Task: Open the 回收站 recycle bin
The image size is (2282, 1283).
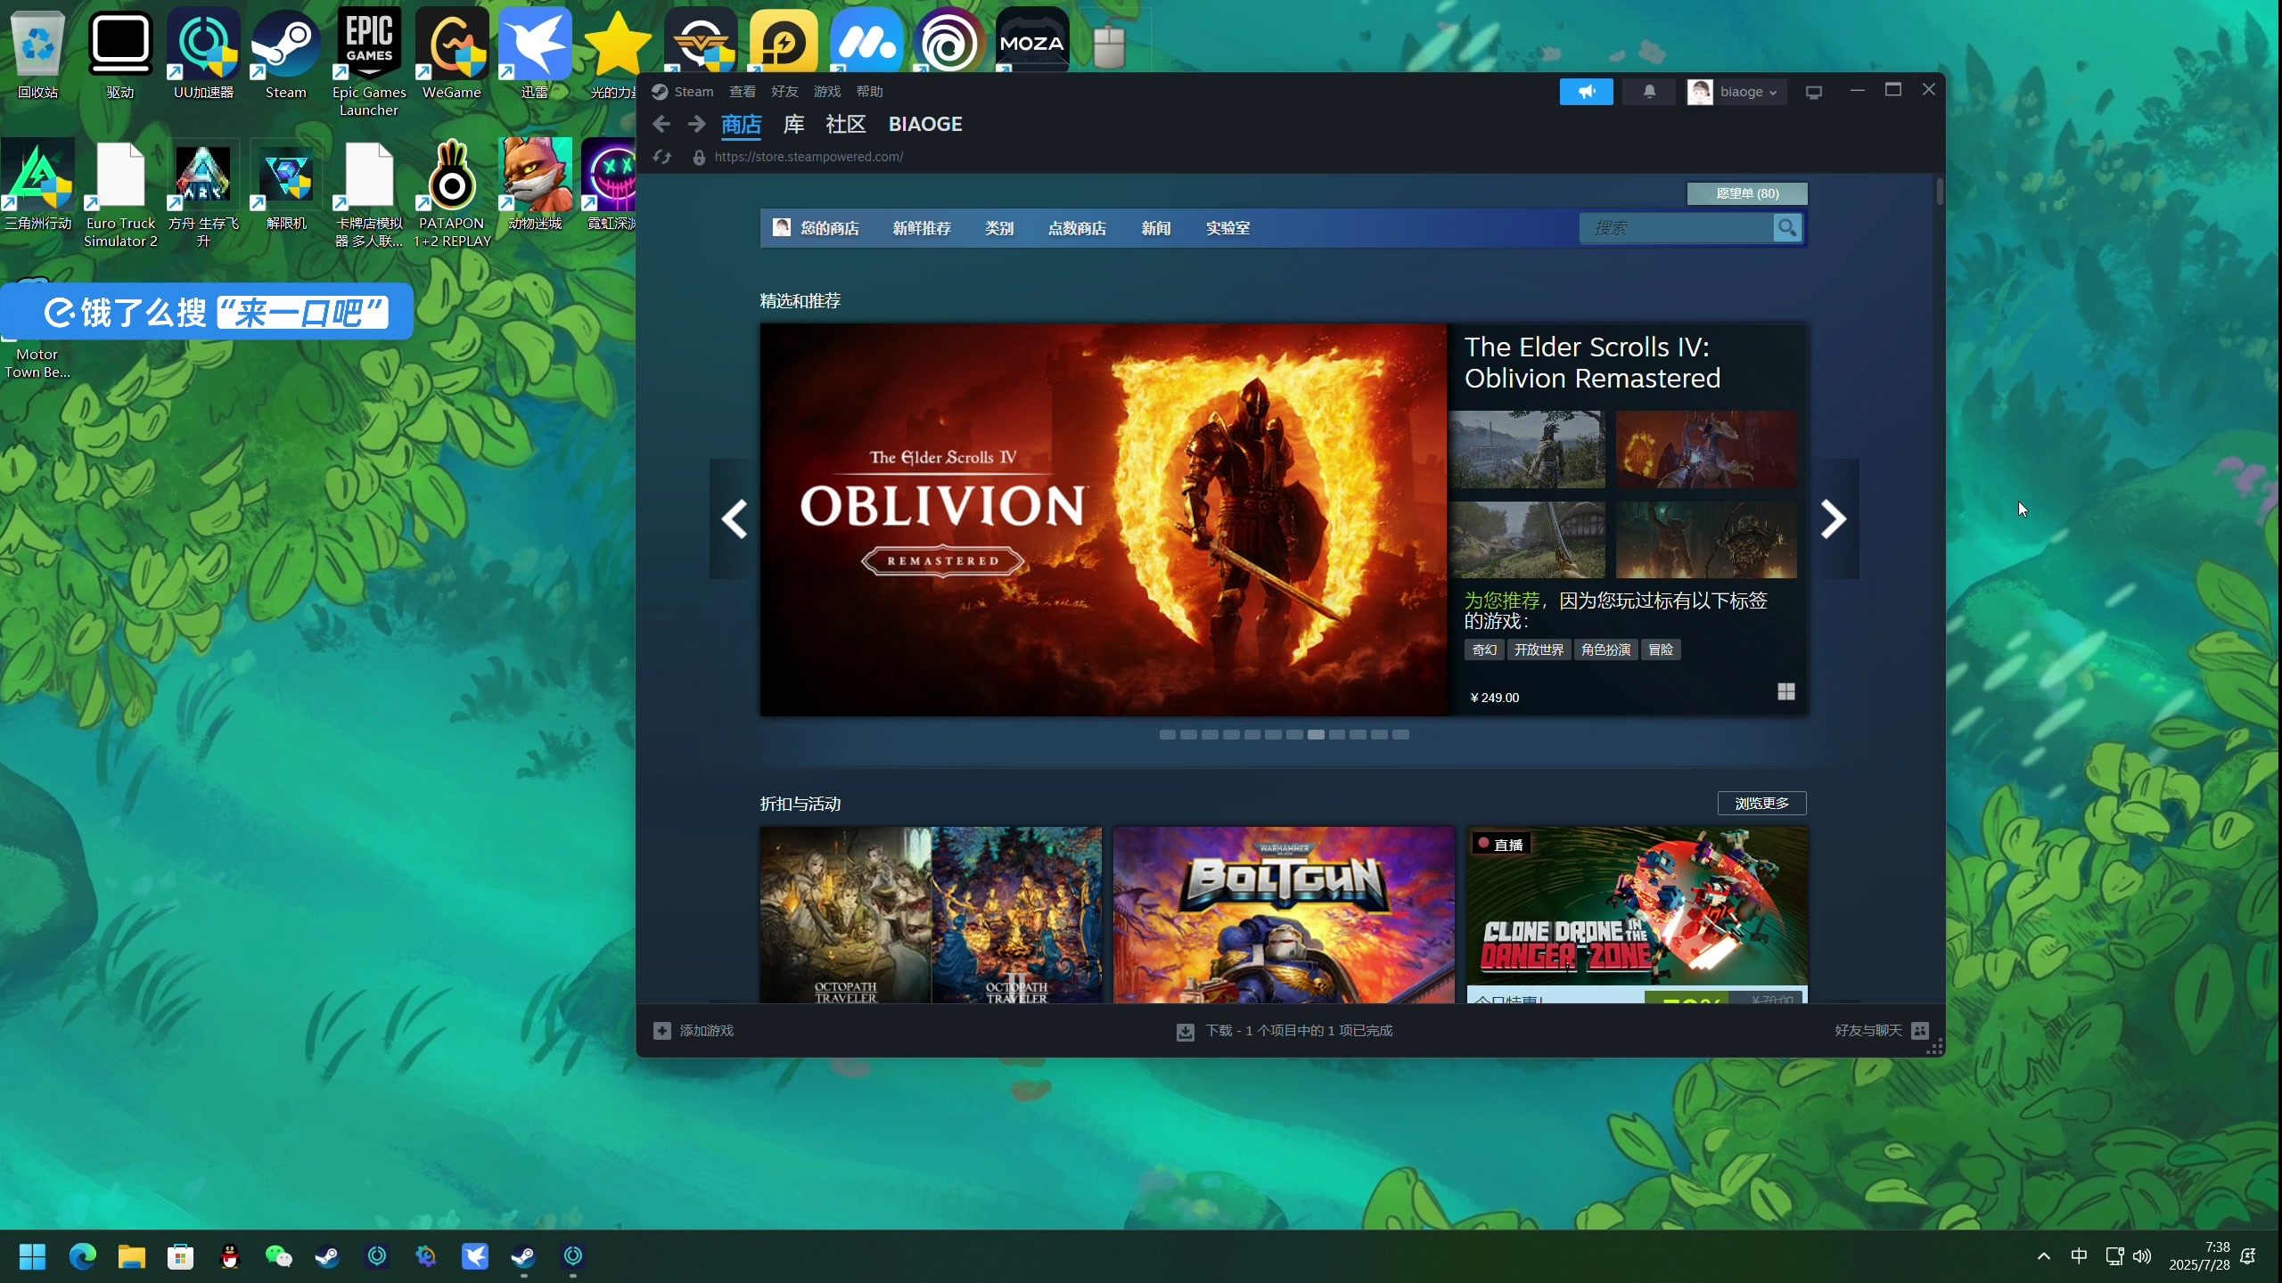Action: pyautogui.click(x=37, y=53)
